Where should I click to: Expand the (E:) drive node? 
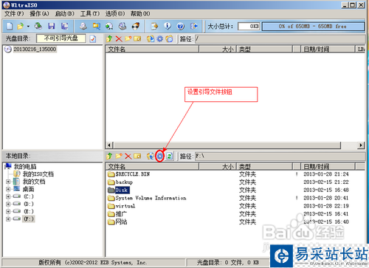(8, 211)
